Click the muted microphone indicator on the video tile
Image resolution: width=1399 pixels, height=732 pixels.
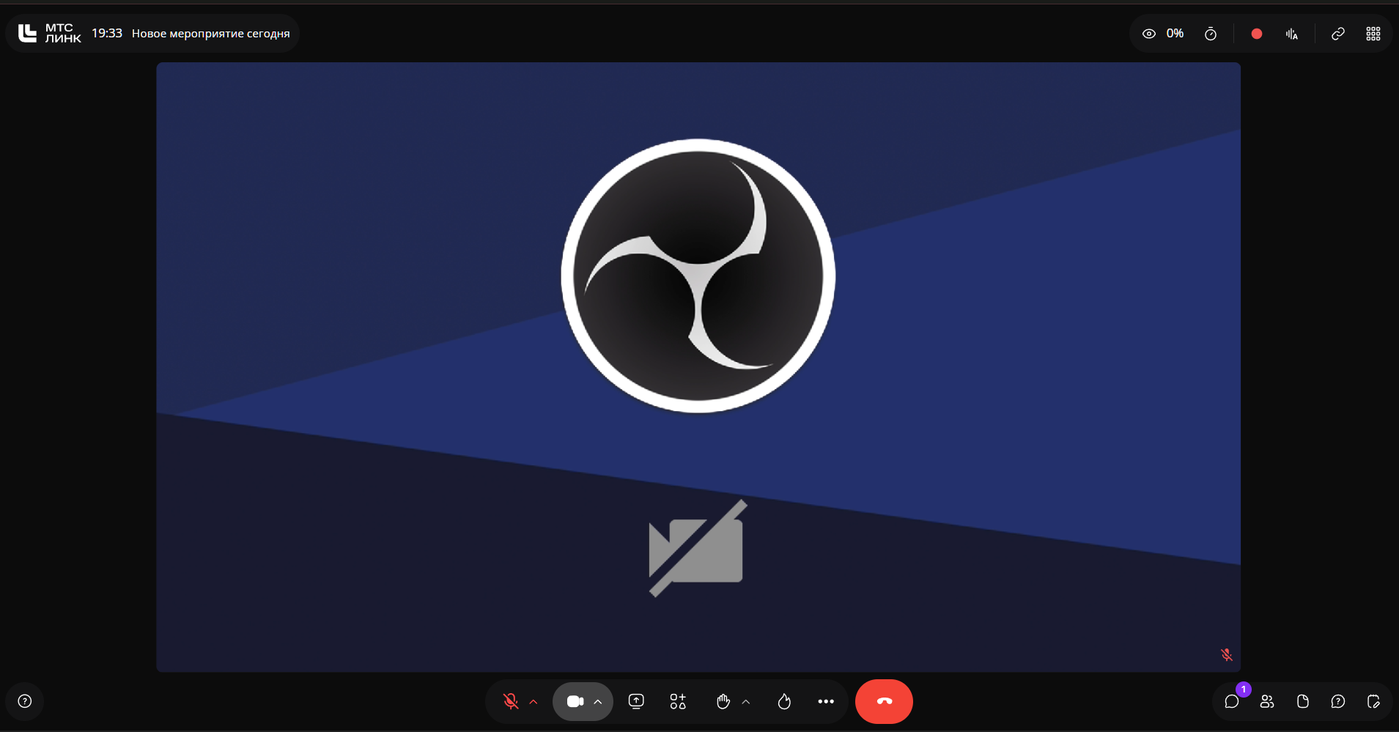[1227, 654]
